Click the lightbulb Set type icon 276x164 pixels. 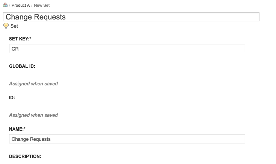tap(6, 26)
